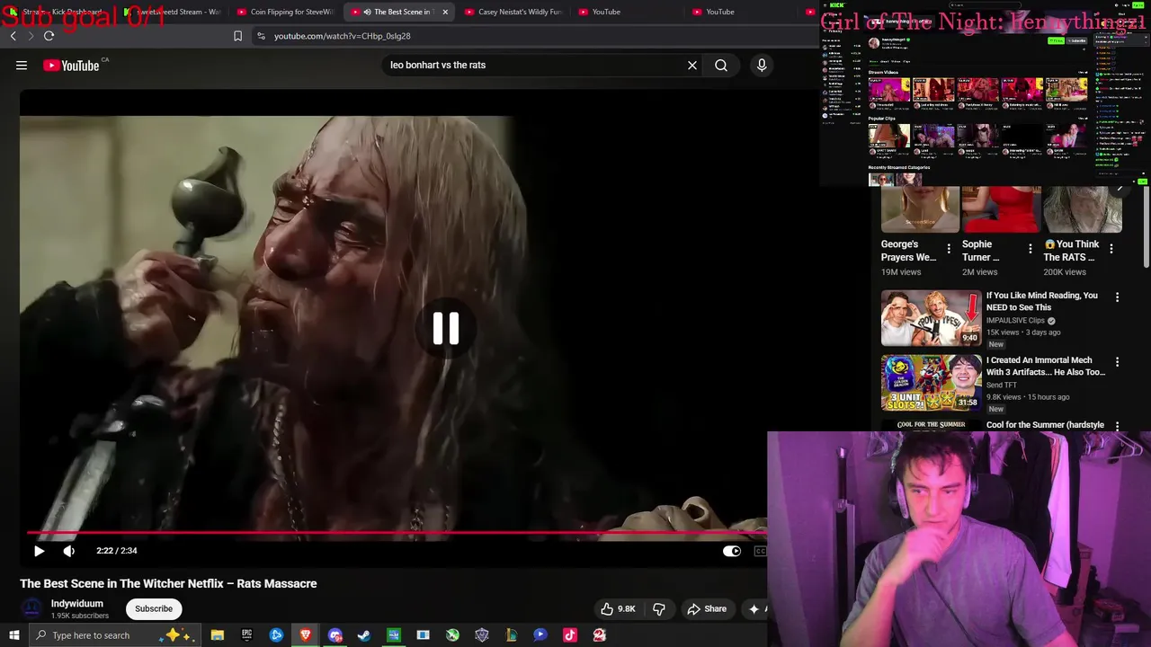Open options for Sophie Turner video
This screenshot has width=1151, height=647.
click(1031, 249)
